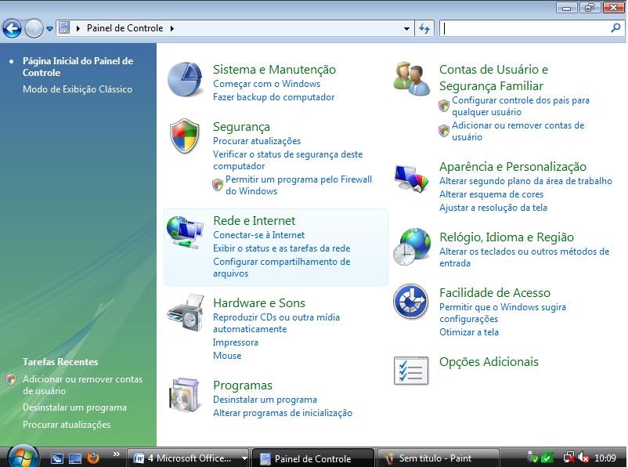Image resolution: width=628 pixels, height=467 pixels.
Task: Open the Sistema e Manutenção heading link
Action: tap(274, 70)
